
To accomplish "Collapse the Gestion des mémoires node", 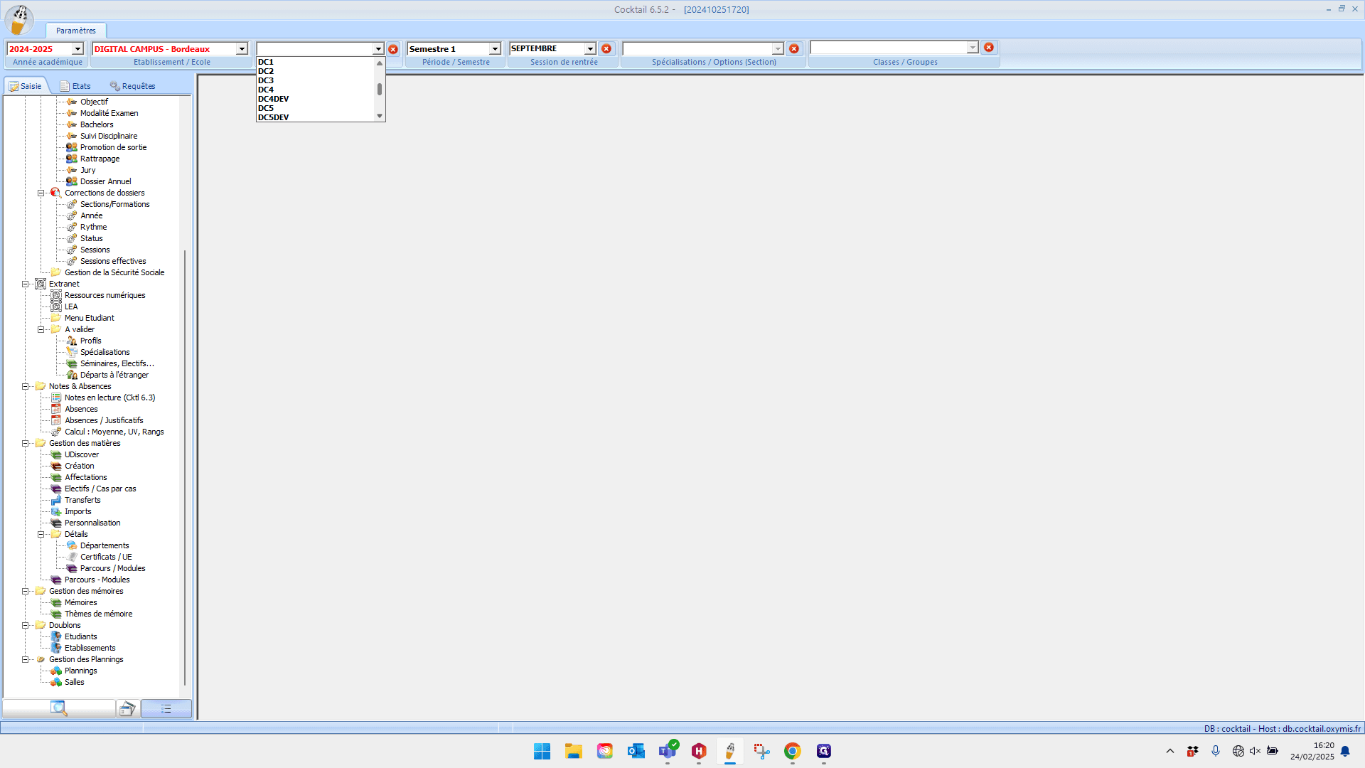I will pyautogui.click(x=25, y=591).
